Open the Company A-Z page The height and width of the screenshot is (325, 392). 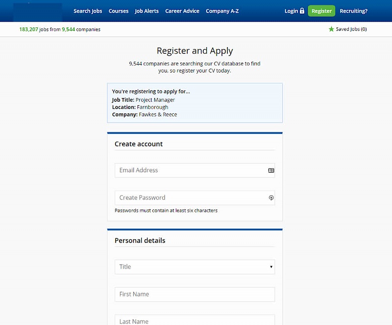[x=222, y=11]
